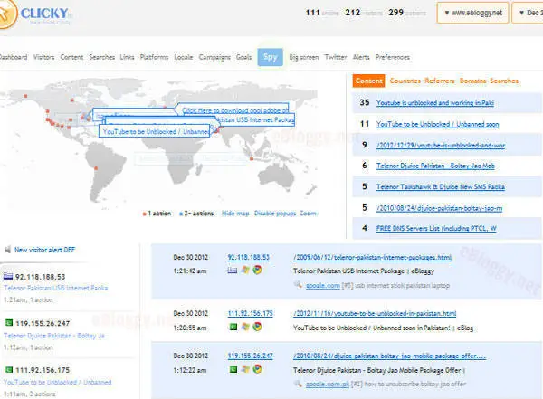Viewport: 543px width, 399px height.
Task: Click the Chrome browser icon in the 1:21:42 am row
Action: point(257,270)
